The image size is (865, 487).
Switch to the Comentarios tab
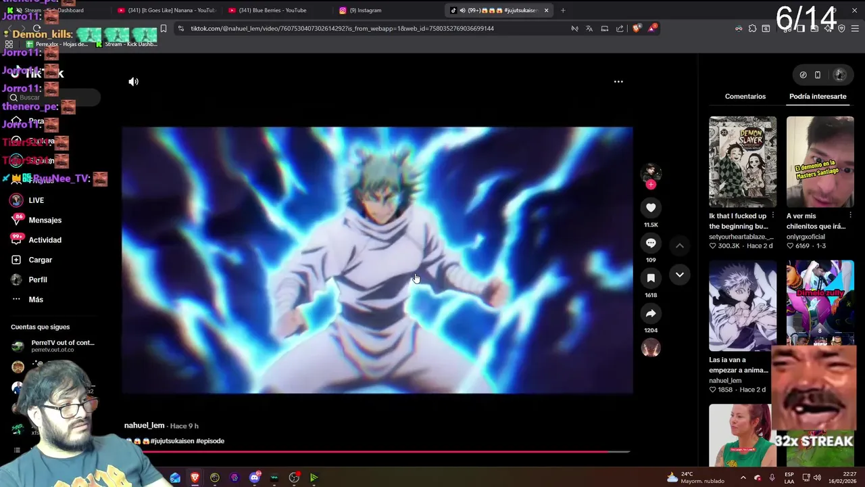pyautogui.click(x=745, y=96)
